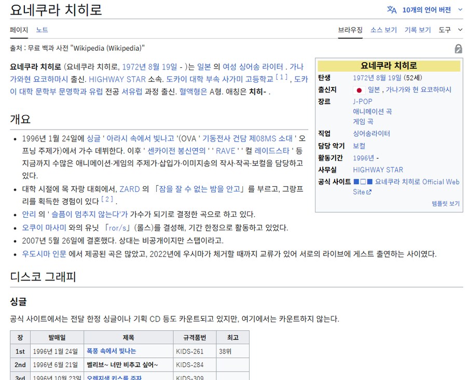Jump to footnote reference [1]
This screenshot has width=467, height=380.
(x=281, y=77)
